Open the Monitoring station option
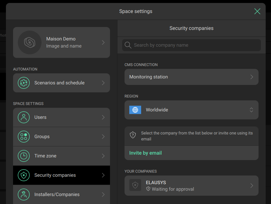The height and width of the screenshot is (204, 271). click(192, 77)
